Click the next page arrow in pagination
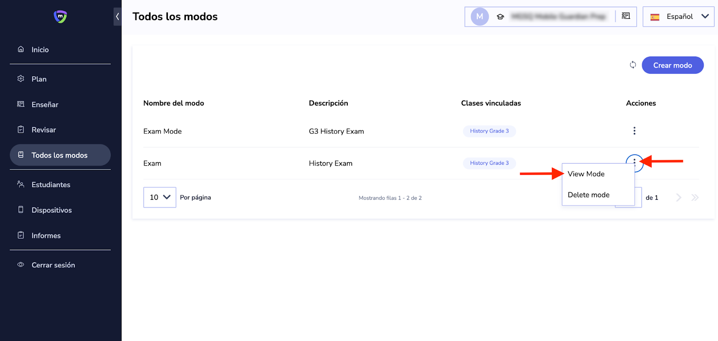 (x=679, y=198)
